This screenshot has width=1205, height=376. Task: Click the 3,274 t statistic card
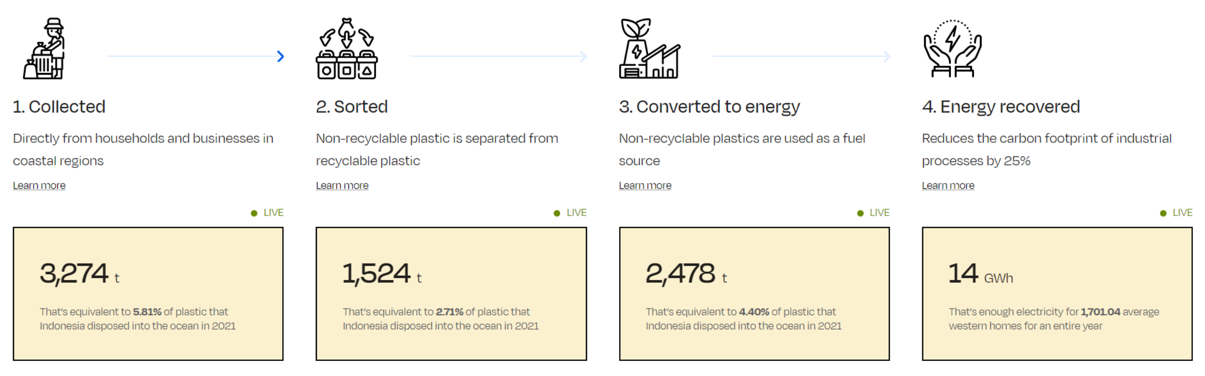click(148, 294)
